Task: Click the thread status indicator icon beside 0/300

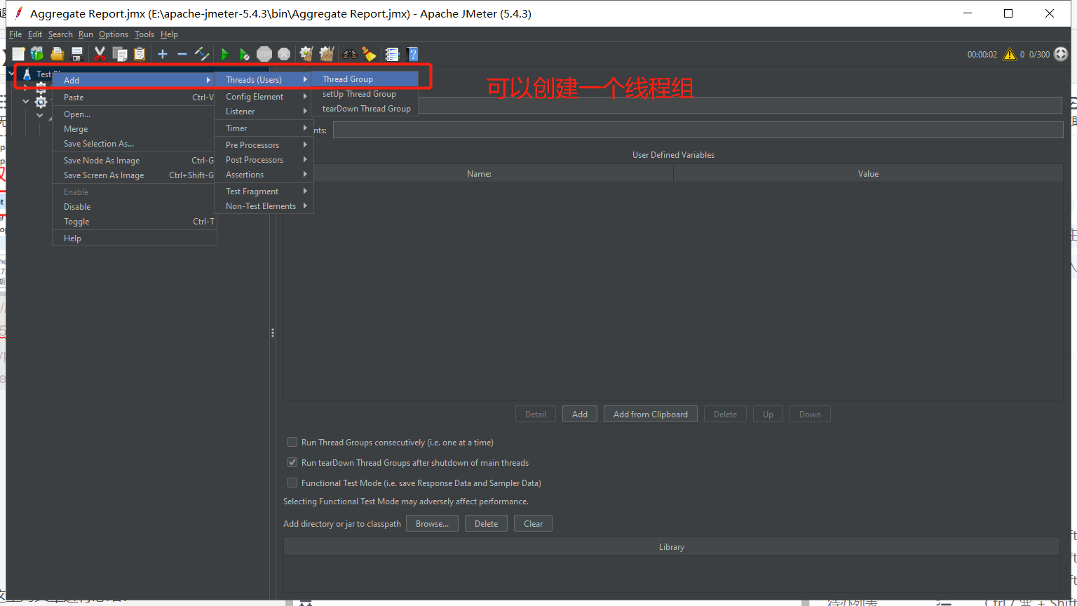Action: pos(1061,54)
